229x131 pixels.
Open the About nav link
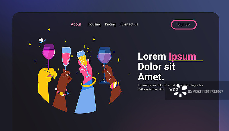click(x=76, y=24)
